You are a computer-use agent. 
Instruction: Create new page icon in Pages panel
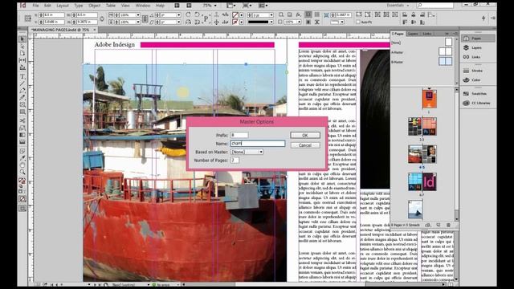439,225
